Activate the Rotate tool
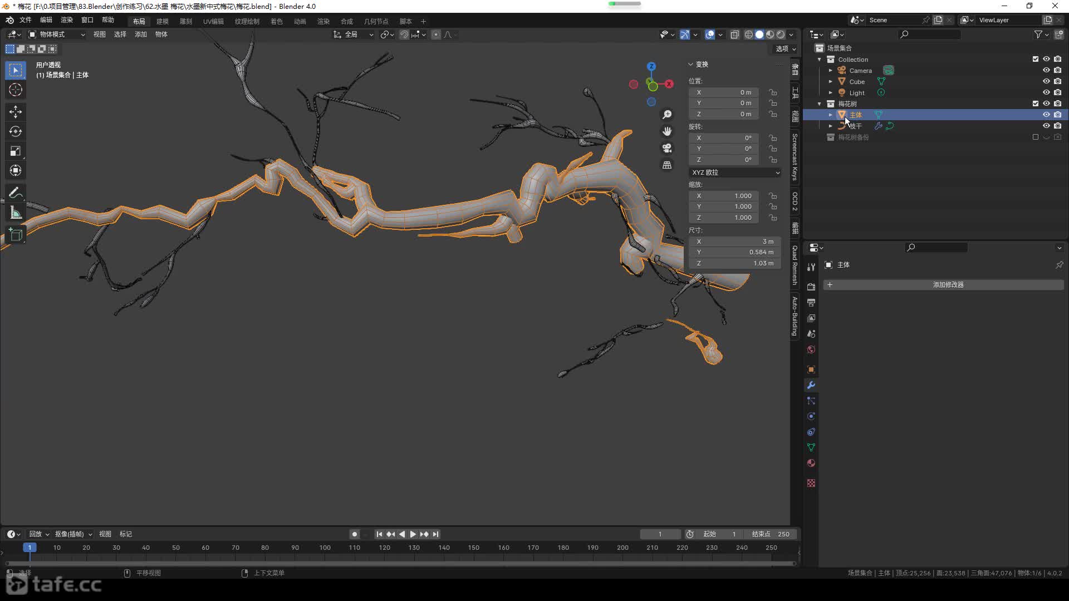Screen dimensions: 1069x601 (x=16, y=131)
